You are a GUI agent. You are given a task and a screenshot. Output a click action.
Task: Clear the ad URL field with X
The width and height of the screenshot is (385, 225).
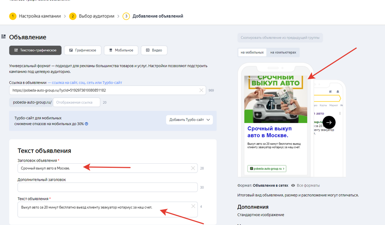click(x=201, y=91)
